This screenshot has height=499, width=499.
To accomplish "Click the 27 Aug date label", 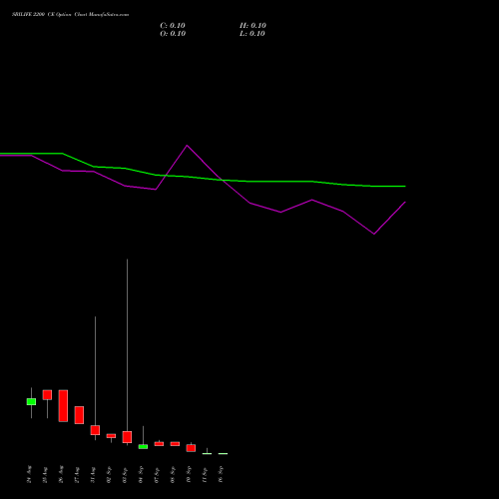I will 77,474.
